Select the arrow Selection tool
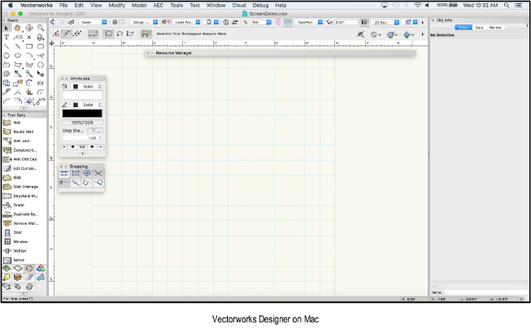This screenshot has width=531, height=328. pyautogui.click(x=7, y=28)
